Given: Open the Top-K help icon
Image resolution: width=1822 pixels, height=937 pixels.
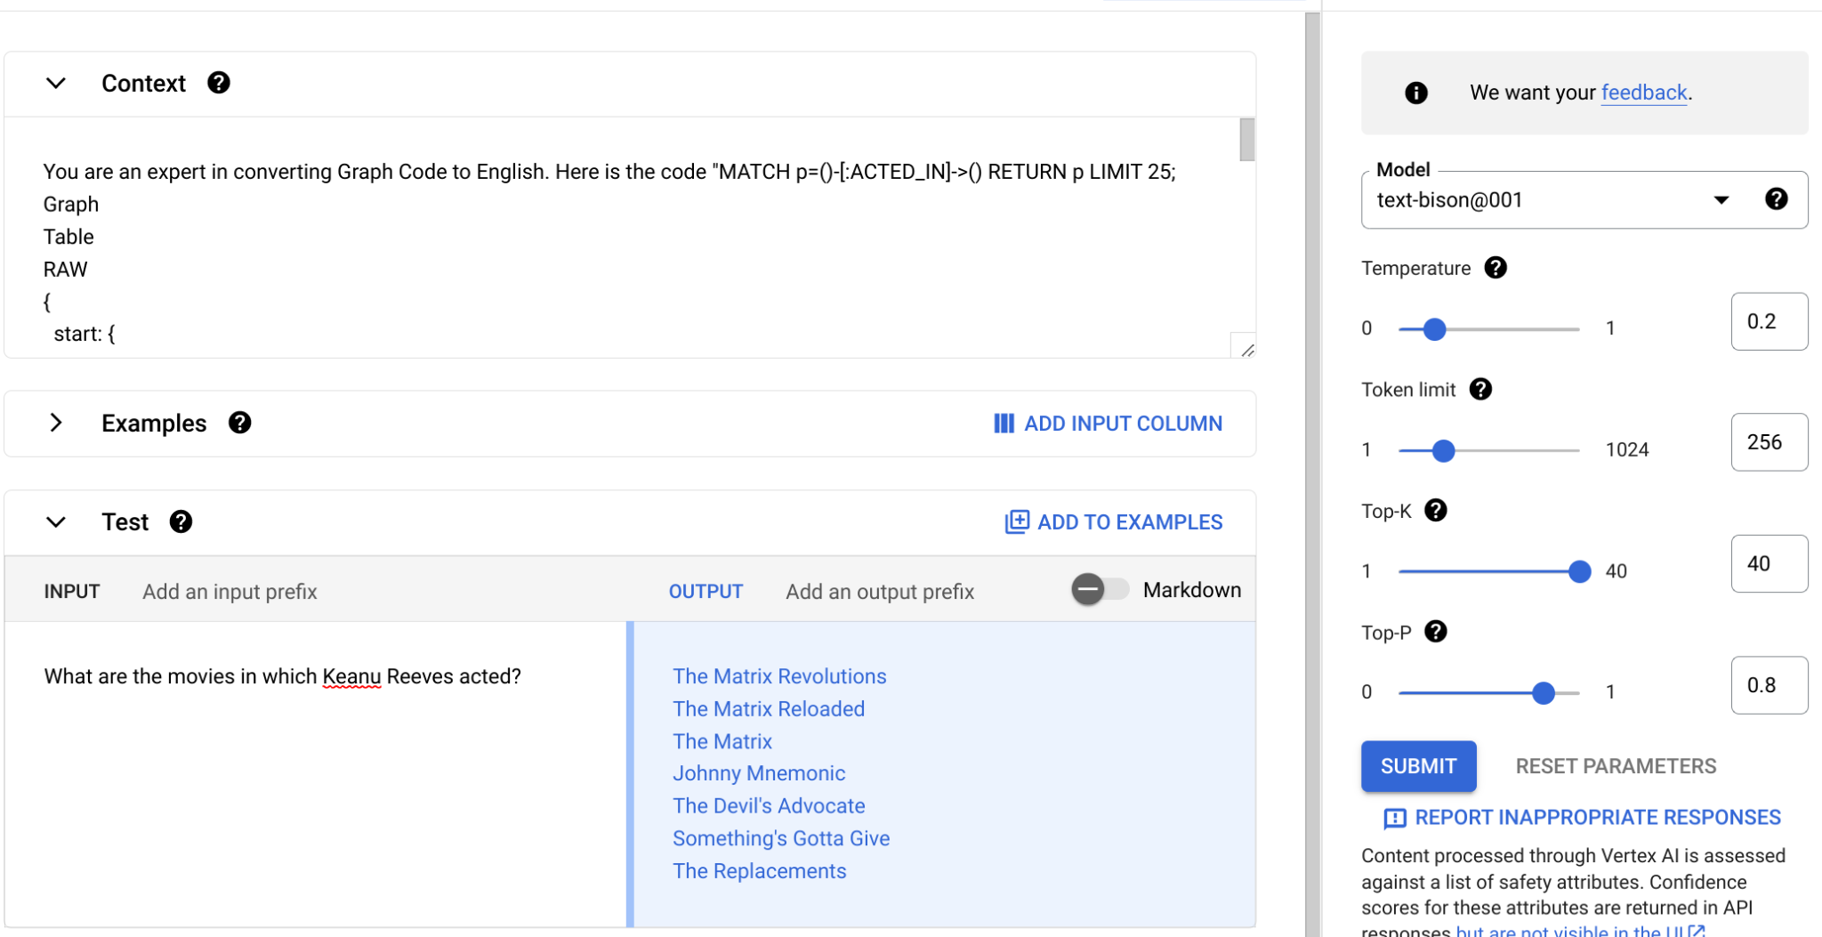Looking at the screenshot, I should click(x=1436, y=510).
